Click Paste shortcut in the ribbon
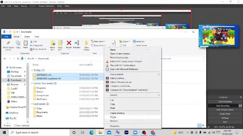 [38, 49]
